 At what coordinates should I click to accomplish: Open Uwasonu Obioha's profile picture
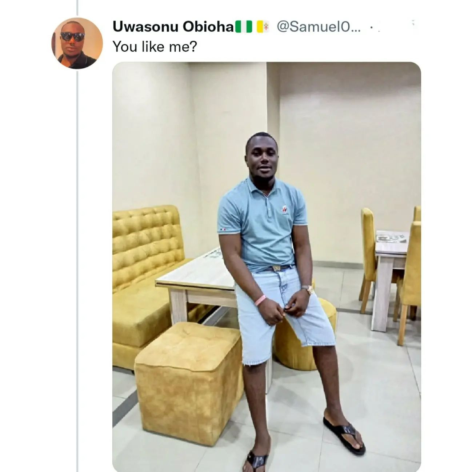pos(77,43)
